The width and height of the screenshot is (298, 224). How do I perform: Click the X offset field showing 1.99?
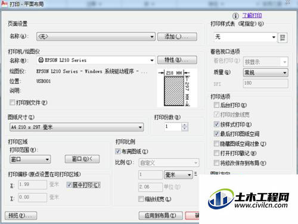pyautogui.click(x=33, y=185)
